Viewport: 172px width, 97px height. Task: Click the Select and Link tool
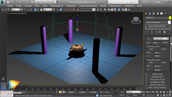pos(2,10)
